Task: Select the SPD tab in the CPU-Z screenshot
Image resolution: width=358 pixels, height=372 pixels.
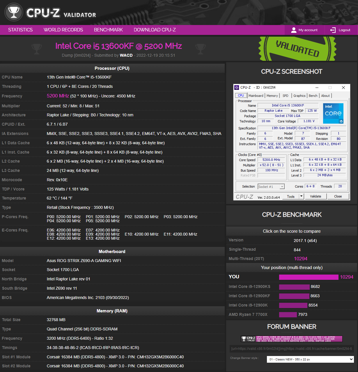Action: [x=286, y=96]
